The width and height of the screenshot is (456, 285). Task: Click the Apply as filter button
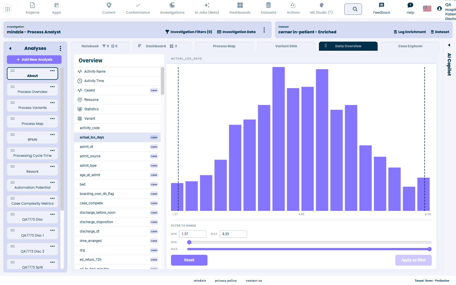(414, 260)
